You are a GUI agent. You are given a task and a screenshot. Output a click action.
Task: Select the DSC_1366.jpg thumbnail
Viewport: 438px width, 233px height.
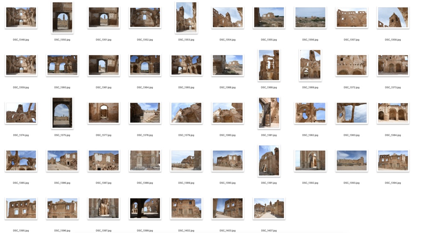coord(228,65)
